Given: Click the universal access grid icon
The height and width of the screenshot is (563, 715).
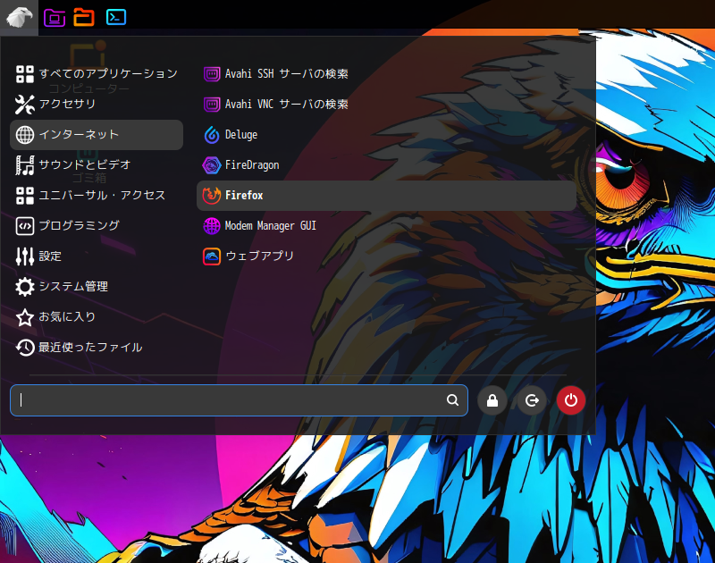Looking at the screenshot, I should pyautogui.click(x=25, y=196).
